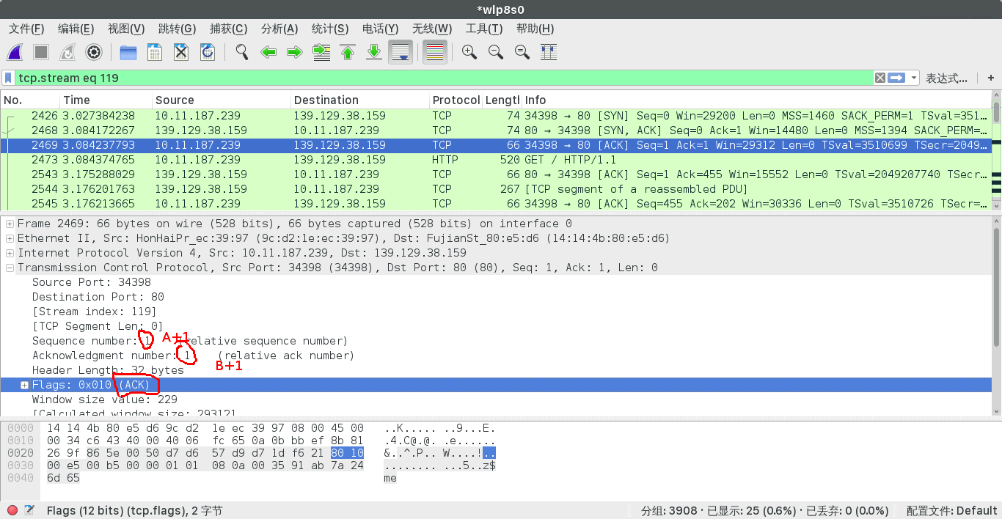The image size is (1002, 519).
Task: Open the 分析(A) menu
Action: tap(279, 29)
